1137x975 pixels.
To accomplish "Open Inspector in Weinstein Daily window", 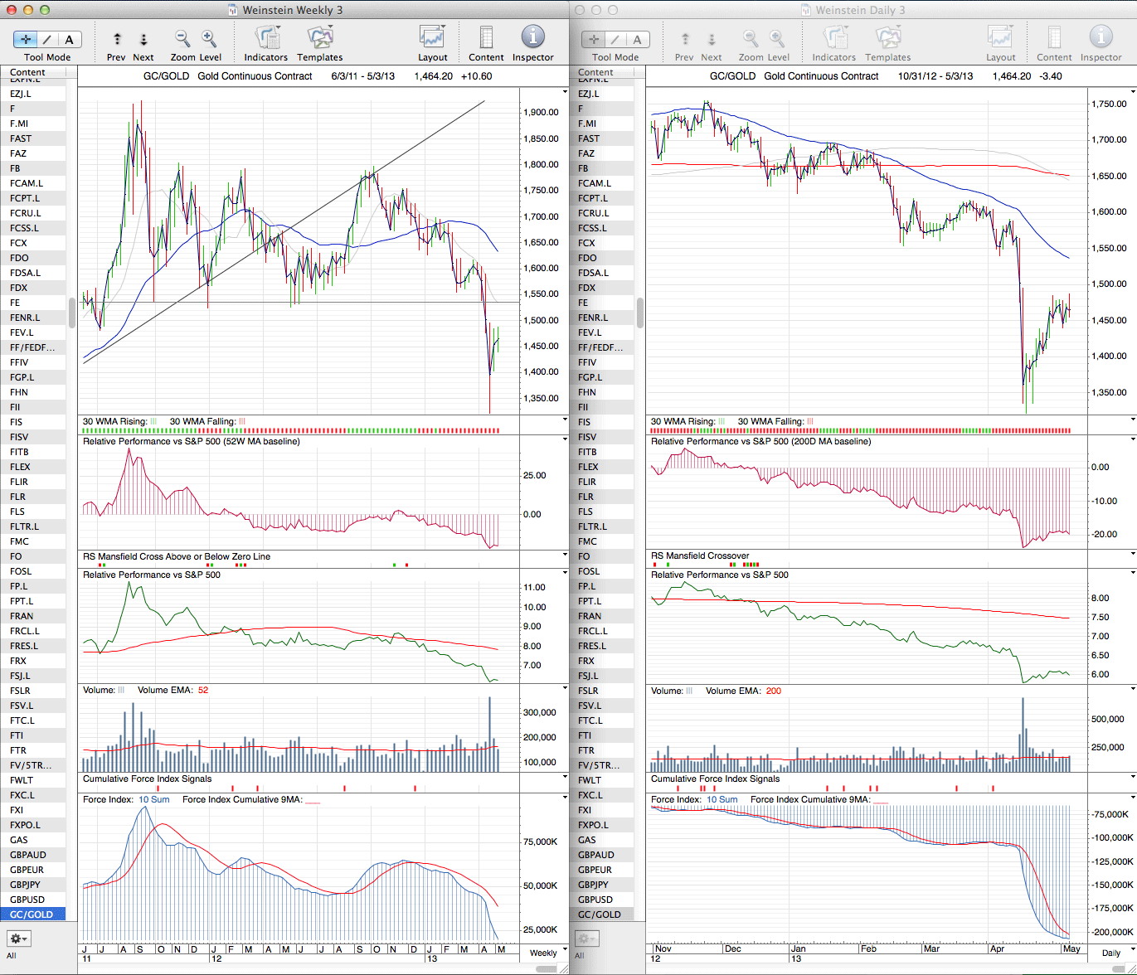I will 1101,38.
